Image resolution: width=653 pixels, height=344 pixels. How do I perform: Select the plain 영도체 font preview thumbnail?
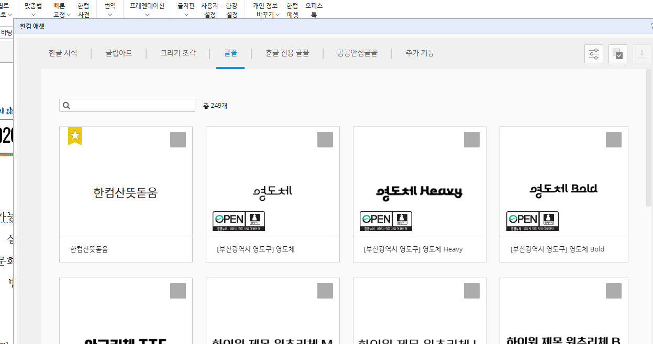click(x=273, y=181)
